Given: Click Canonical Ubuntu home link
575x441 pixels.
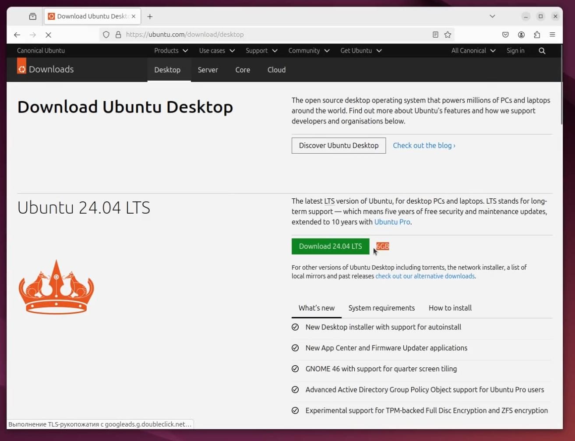Looking at the screenshot, I should click(41, 51).
